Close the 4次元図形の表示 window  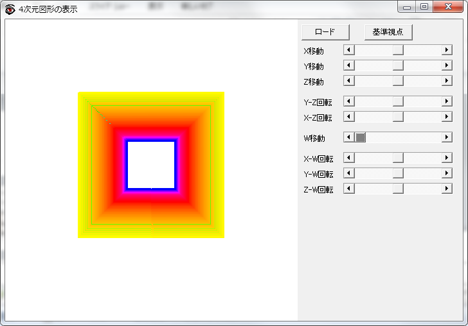pos(448,7)
